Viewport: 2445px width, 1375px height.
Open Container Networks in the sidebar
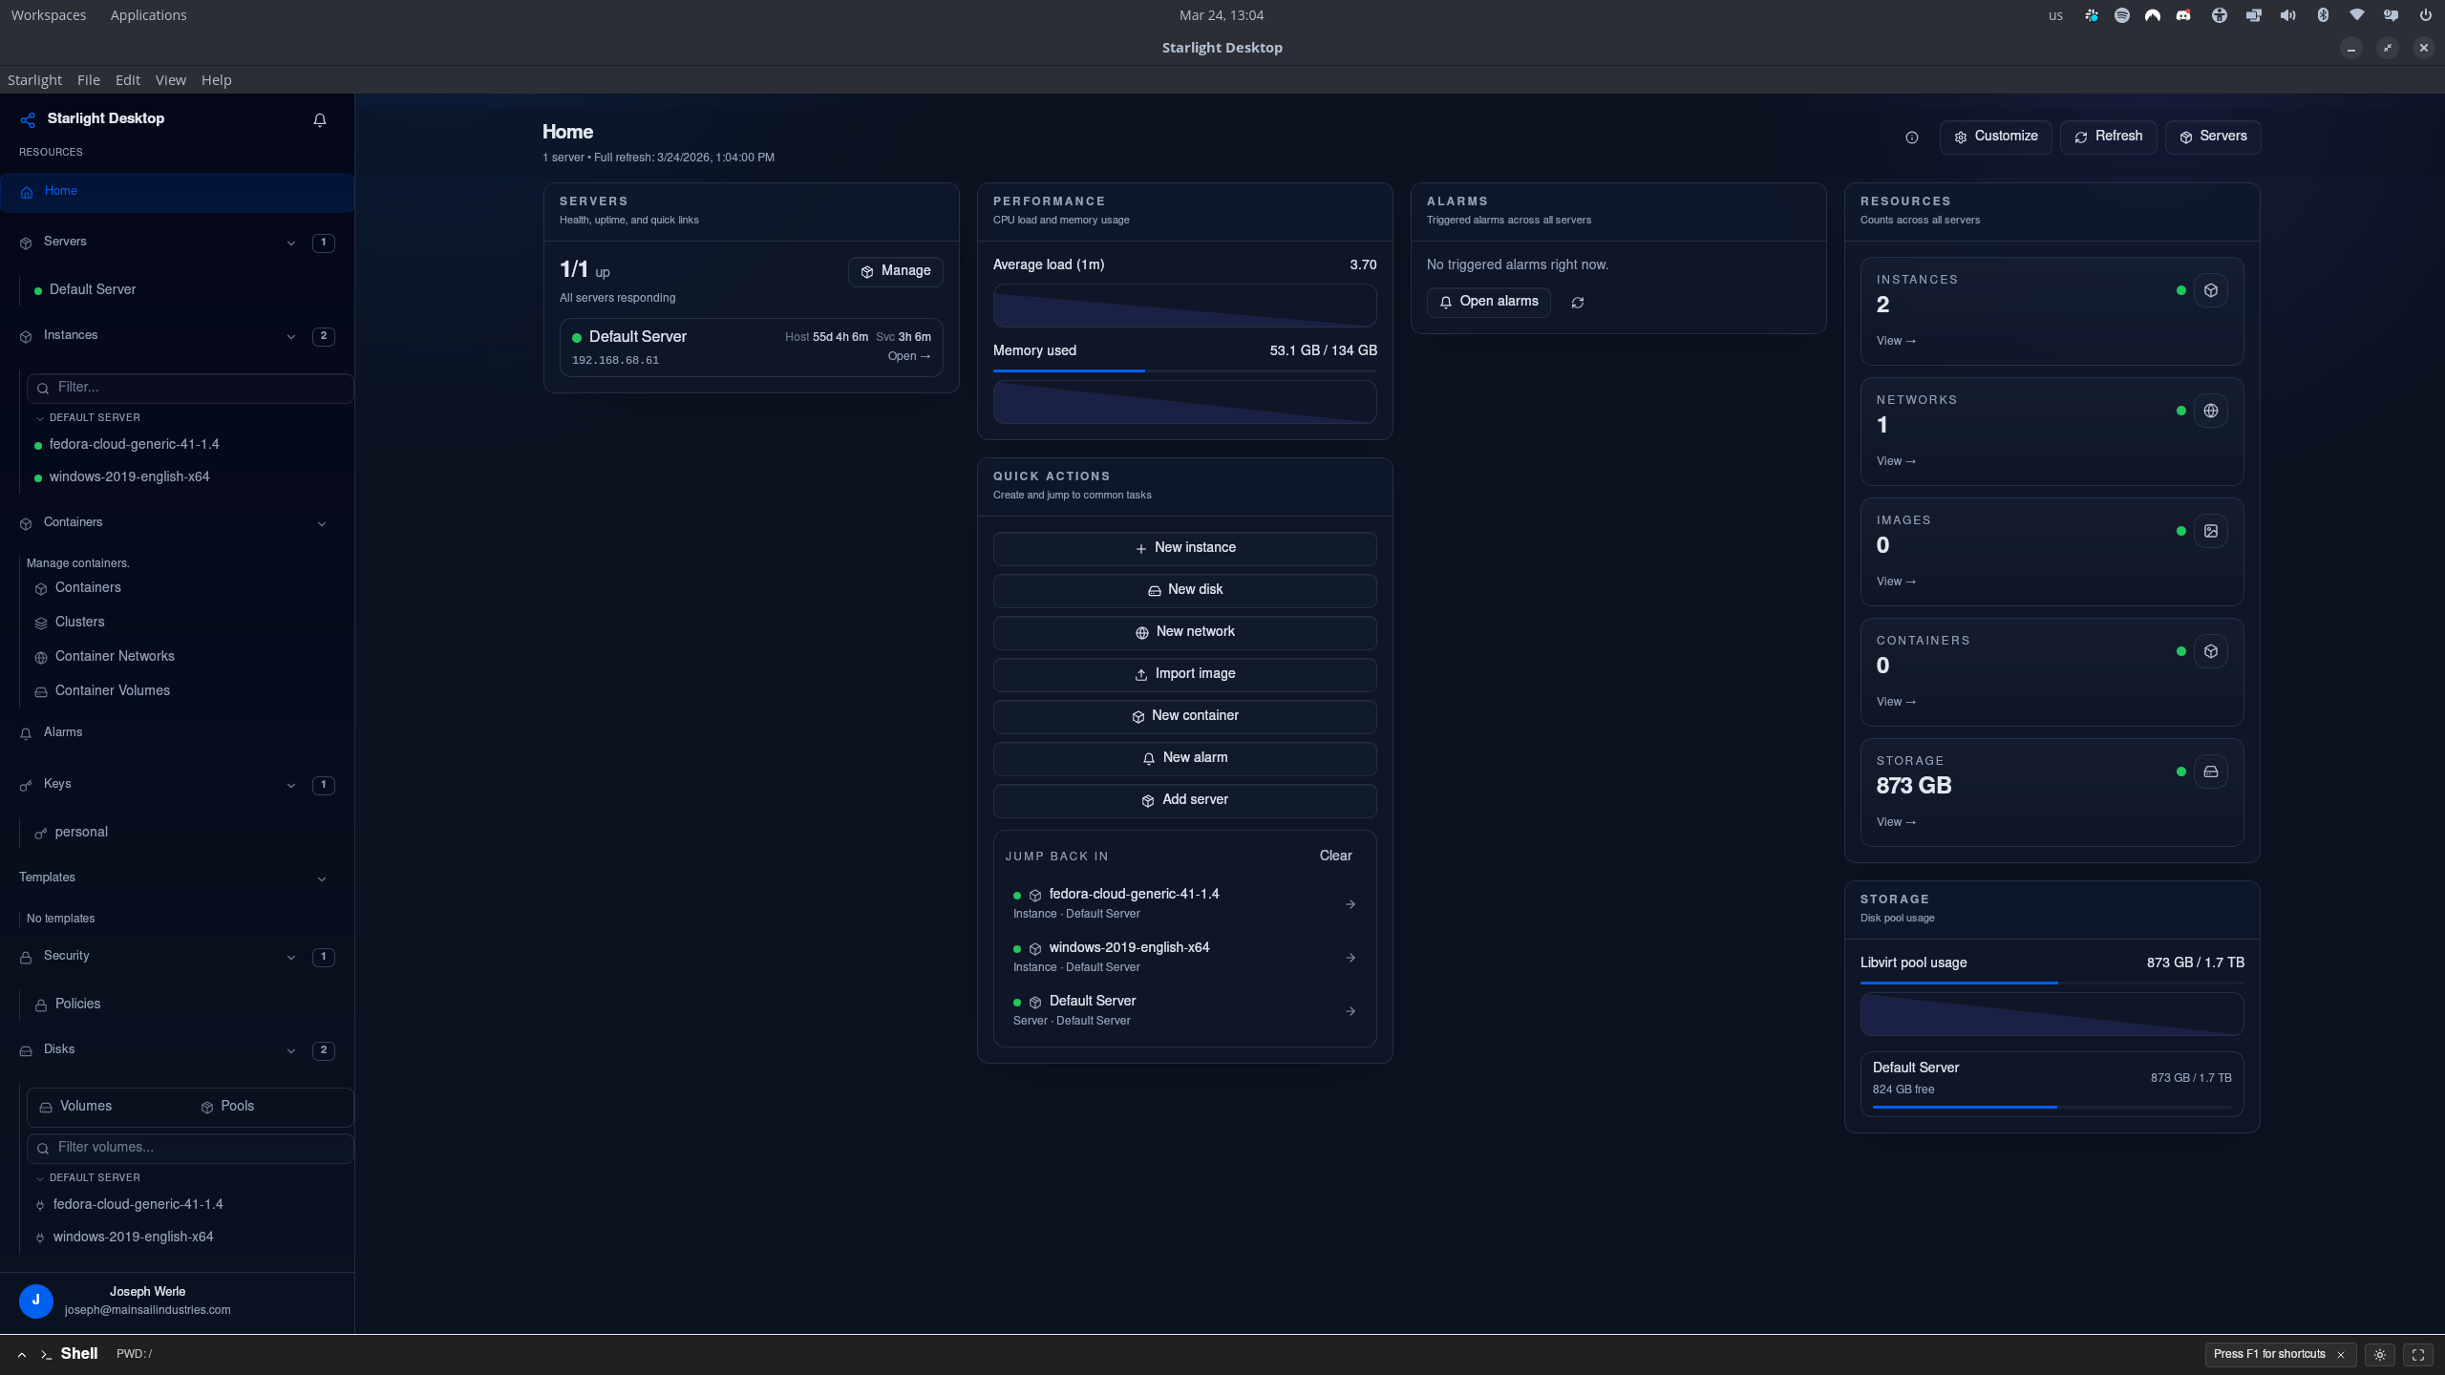point(115,657)
